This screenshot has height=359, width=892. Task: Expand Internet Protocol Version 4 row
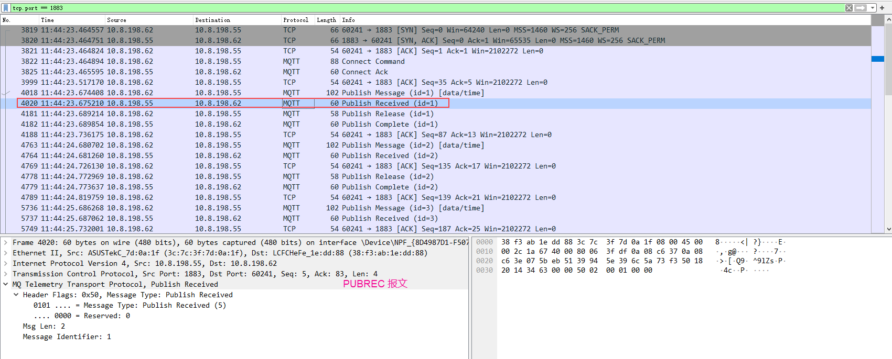tap(6, 263)
